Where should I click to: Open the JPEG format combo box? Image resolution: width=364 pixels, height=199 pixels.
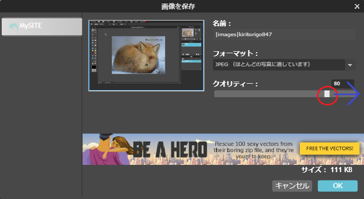click(x=279, y=65)
